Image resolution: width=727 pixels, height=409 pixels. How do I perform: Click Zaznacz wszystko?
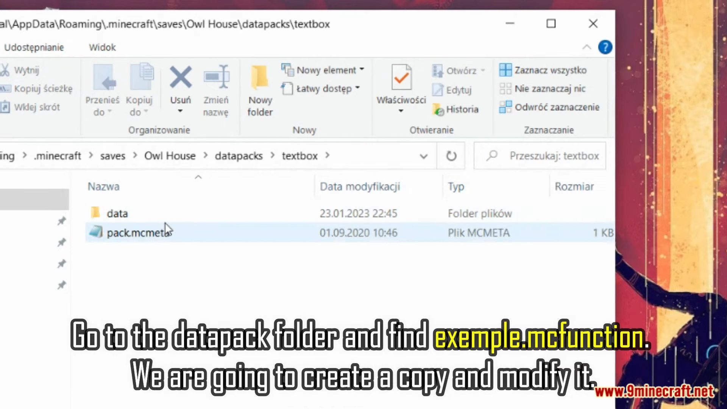543,70
